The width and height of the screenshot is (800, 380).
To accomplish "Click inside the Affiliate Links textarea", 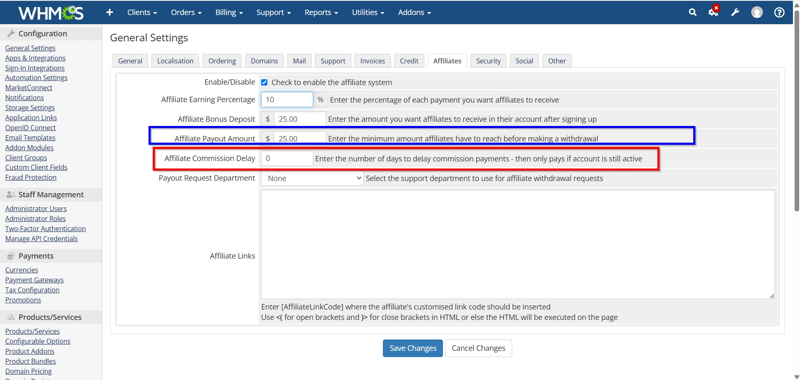I will coord(518,244).
